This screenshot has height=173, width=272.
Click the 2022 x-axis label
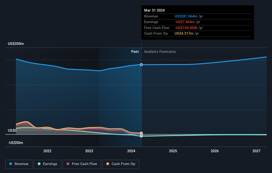pyautogui.click(x=47, y=151)
